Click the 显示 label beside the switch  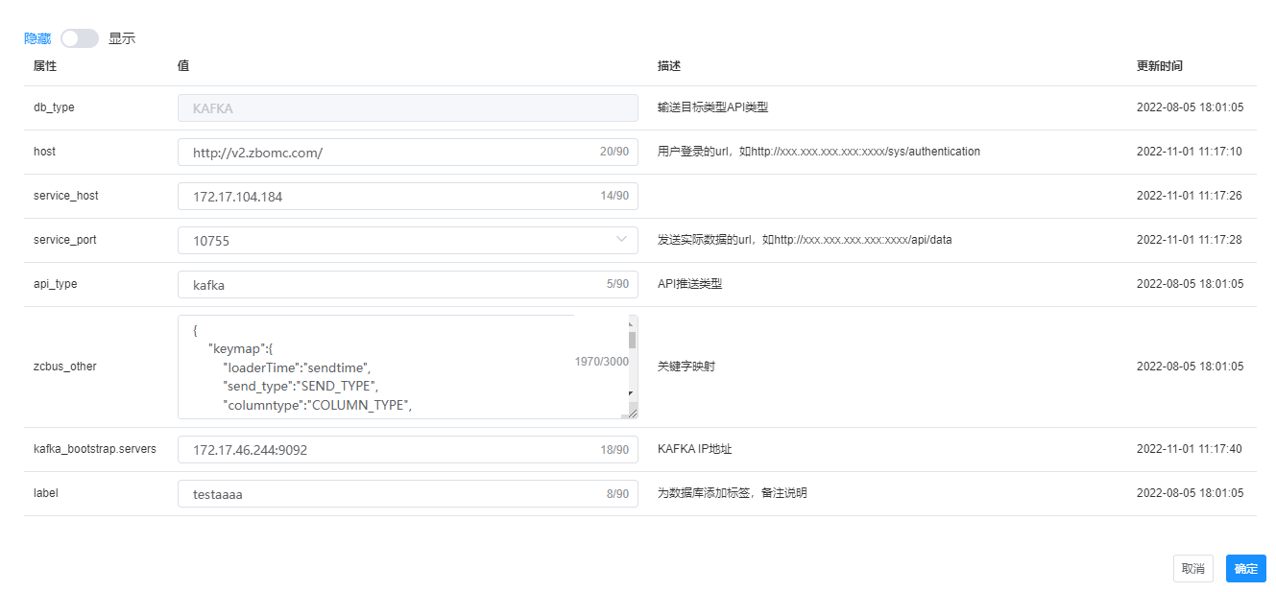click(122, 38)
